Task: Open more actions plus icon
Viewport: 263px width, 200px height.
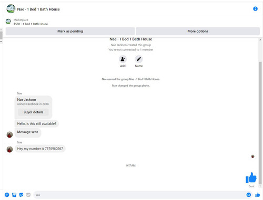Action: (x=7, y=195)
